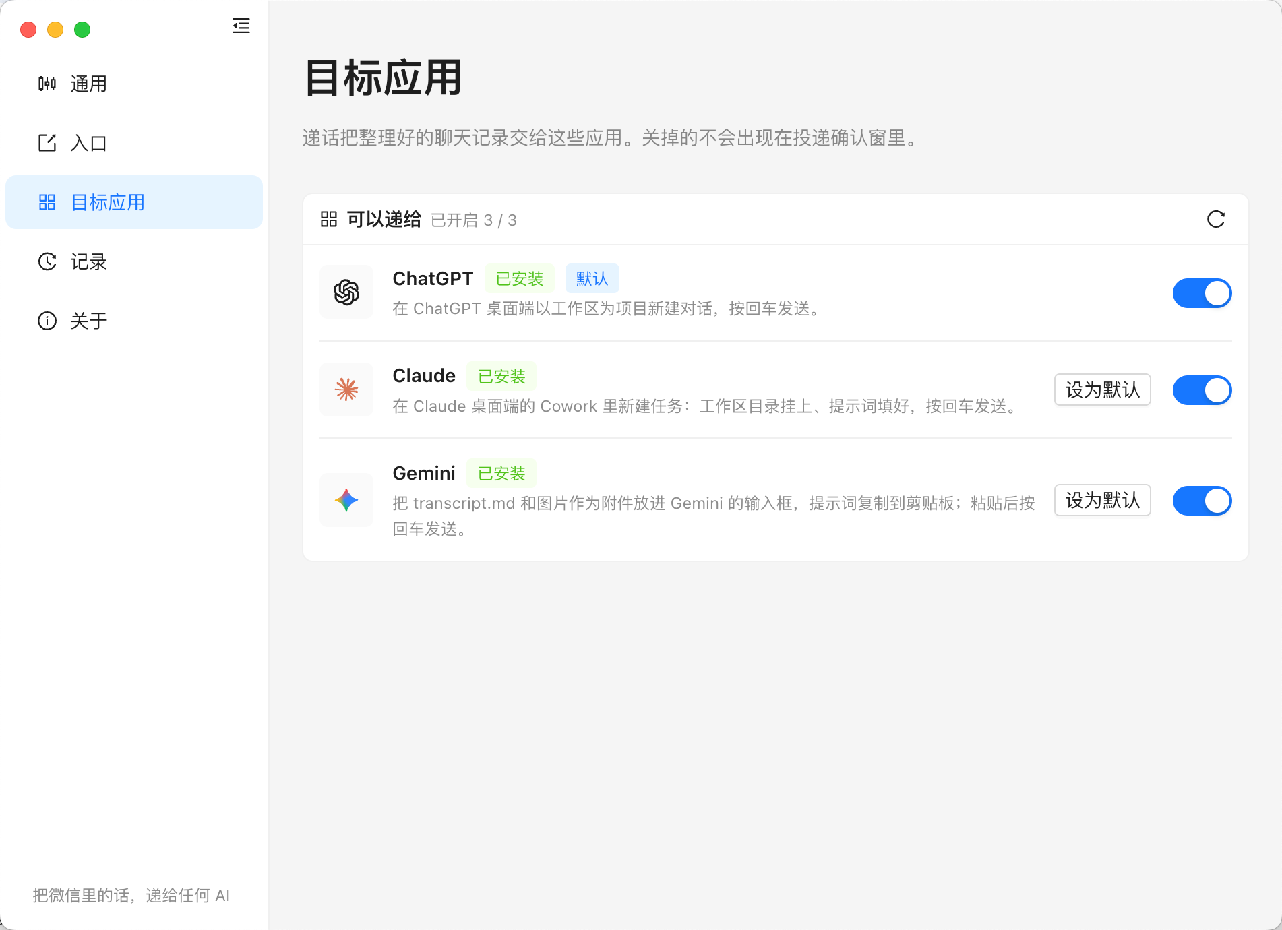Click the 通用 sliders icon in sidebar
Screen dimensions: 1282x930
pyautogui.click(x=47, y=84)
